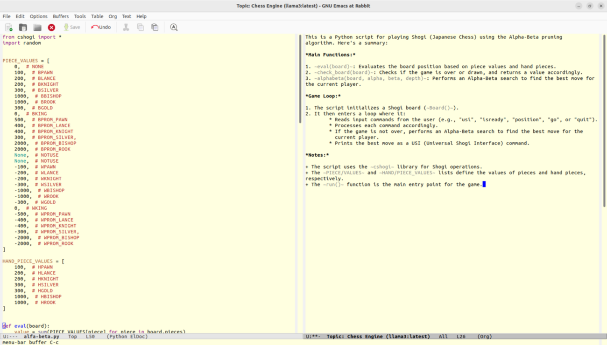
Task: Open the Tools menu
Action: (80, 16)
